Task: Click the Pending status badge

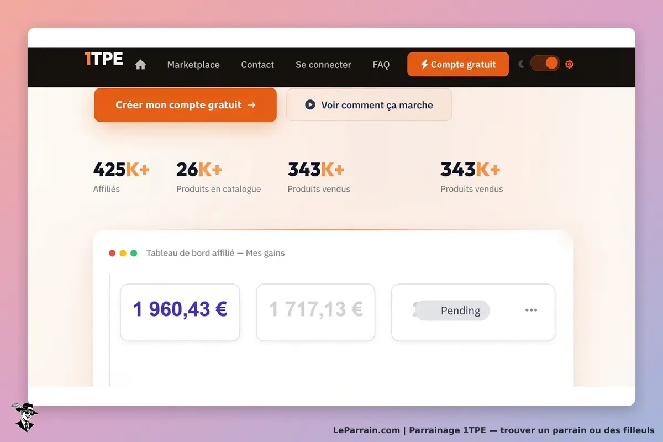Action: click(452, 311)
